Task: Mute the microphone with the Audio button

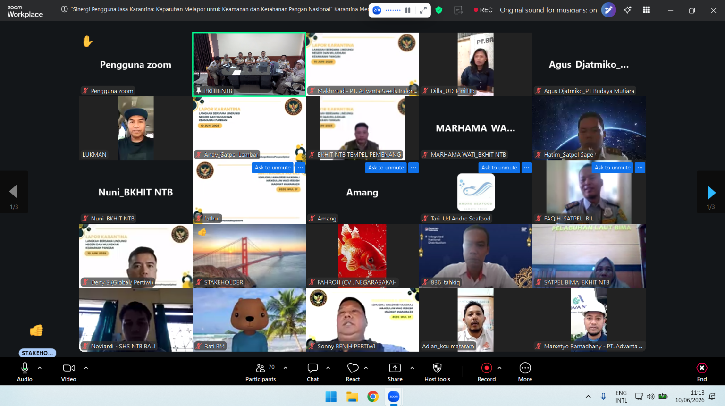Action: pos(25,372)
